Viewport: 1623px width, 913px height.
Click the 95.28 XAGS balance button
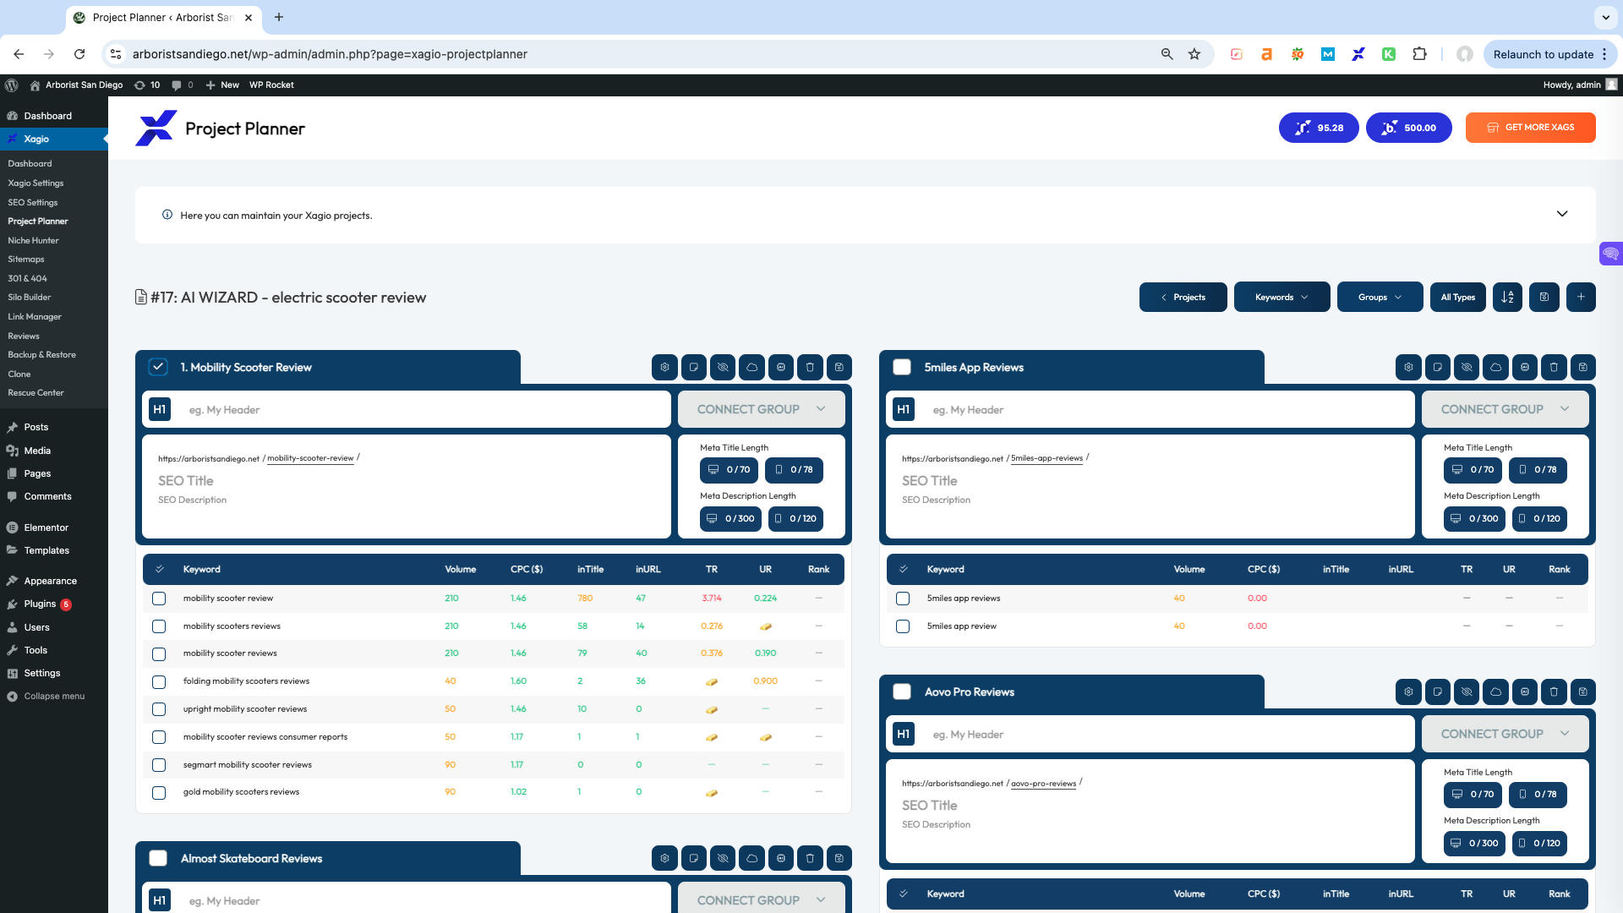(1319, 128)
